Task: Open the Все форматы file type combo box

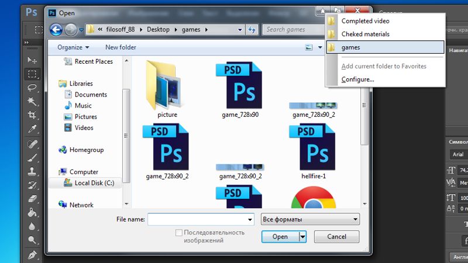Action: coord(310,219)
